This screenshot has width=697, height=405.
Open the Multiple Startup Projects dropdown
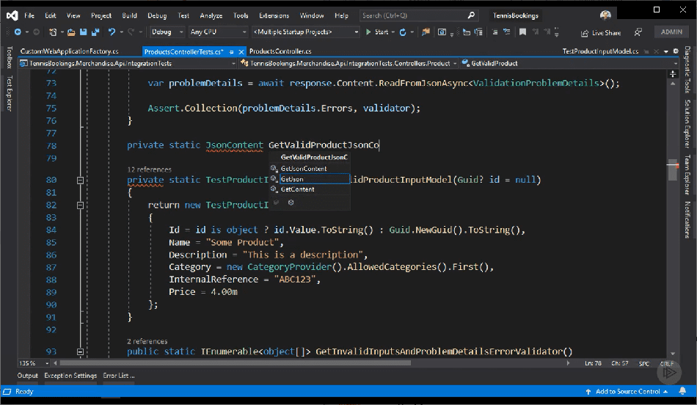305,32
